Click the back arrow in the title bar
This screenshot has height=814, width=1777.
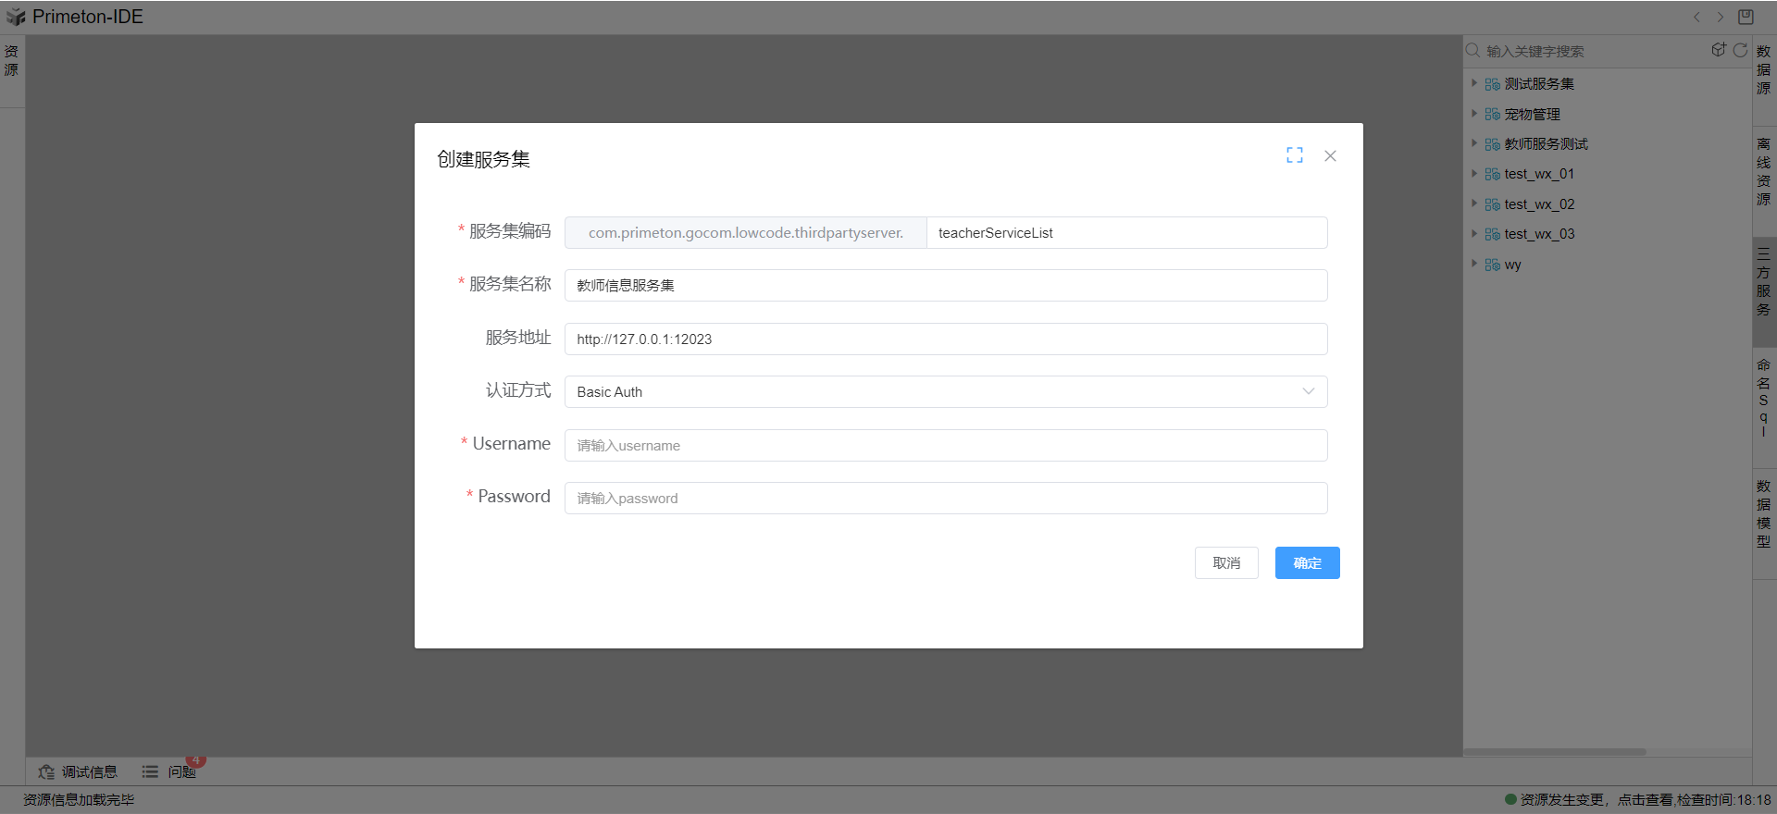[1696, 17]
